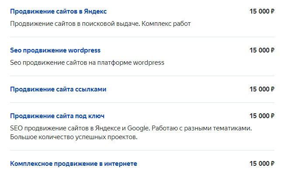Click the divider above 'Комплексное продвижение в интернете'
284x175 pixels.
pos(142,150)
